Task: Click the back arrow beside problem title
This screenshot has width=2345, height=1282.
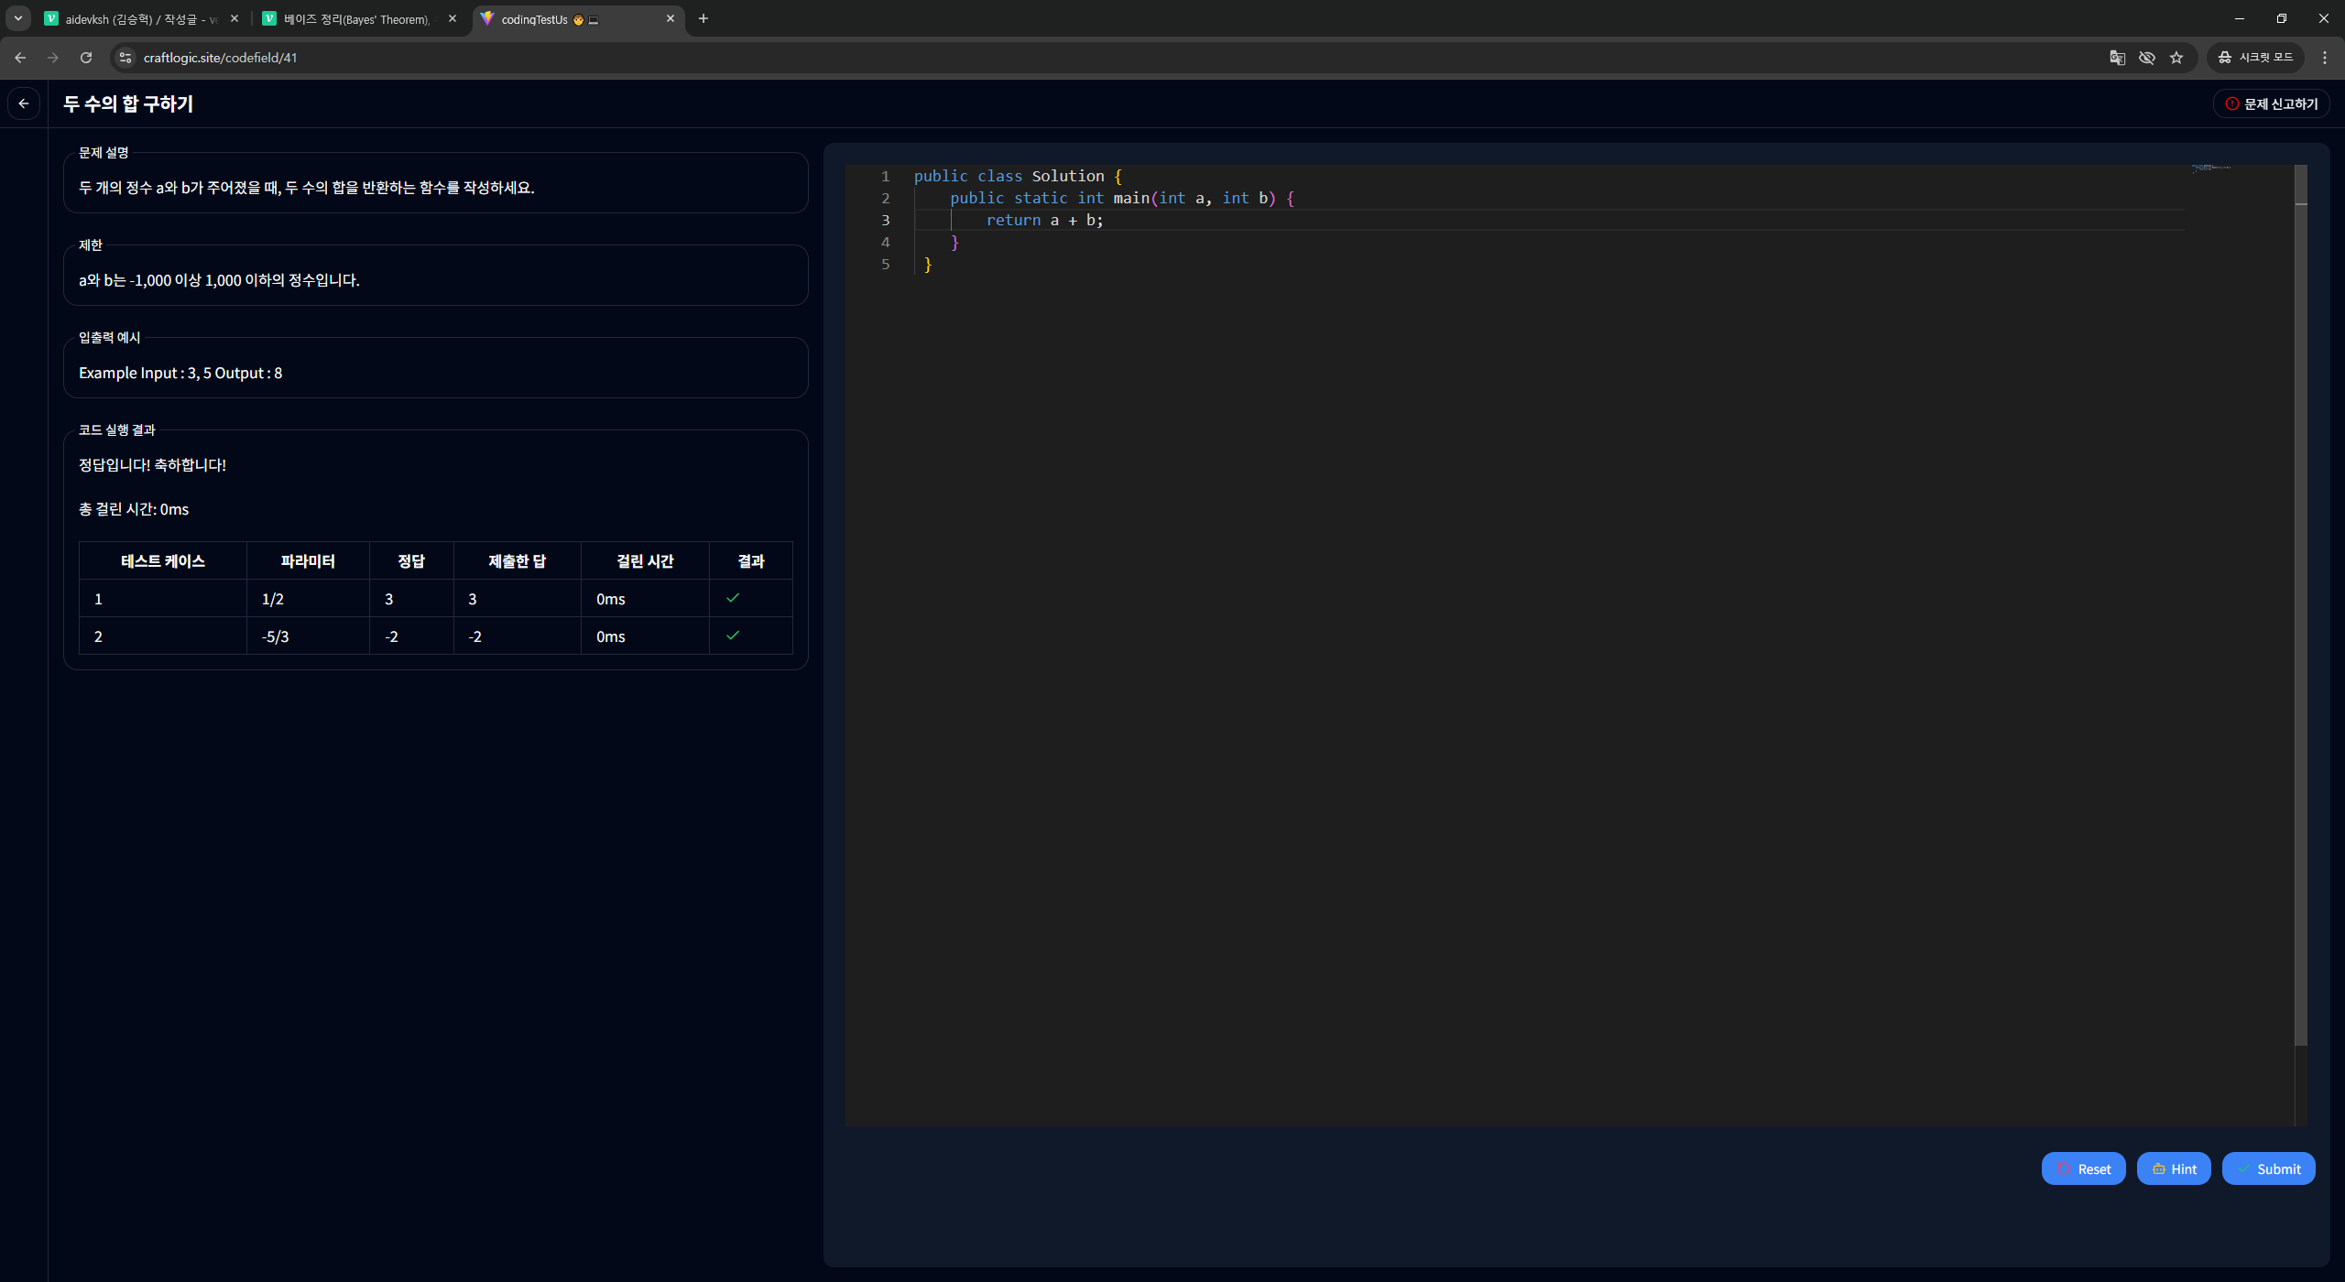Action: 24,103
